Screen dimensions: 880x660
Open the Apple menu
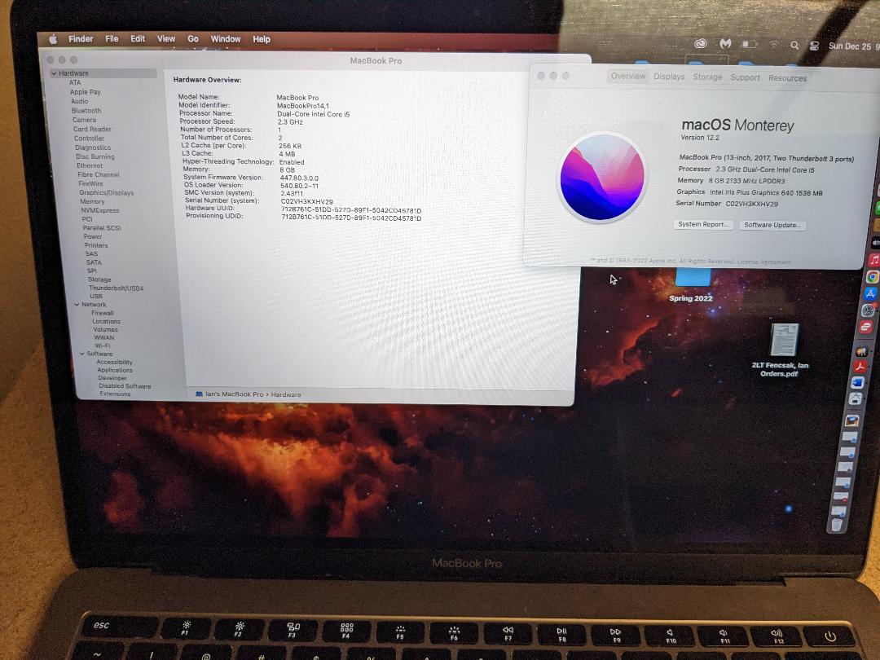(53, 39)
